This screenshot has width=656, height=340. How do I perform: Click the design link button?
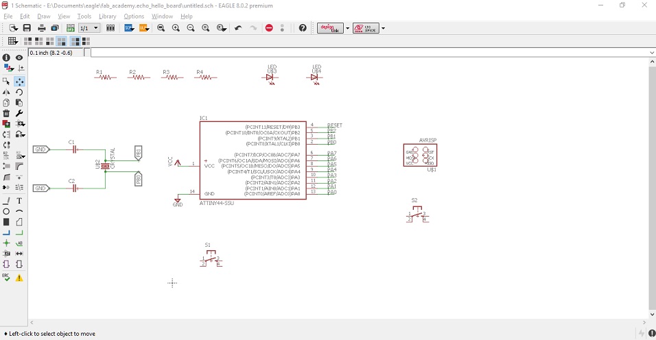330,28
